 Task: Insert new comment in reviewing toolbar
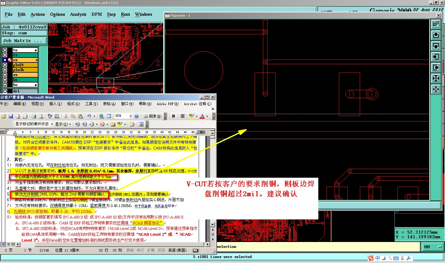(x=112, y=124)
